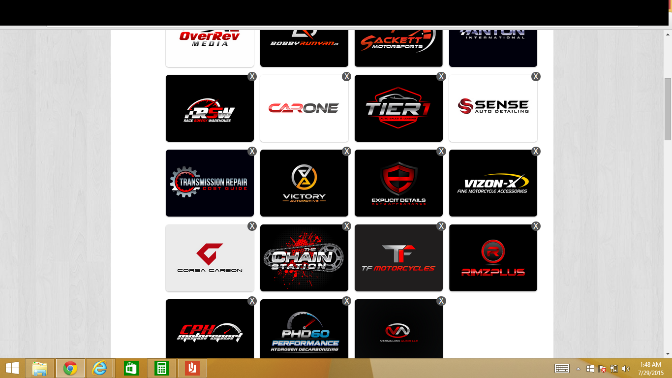Delete the Vizon-X logo with X icon
Viewport: 672px width, 378px height.
coord(536,151)
